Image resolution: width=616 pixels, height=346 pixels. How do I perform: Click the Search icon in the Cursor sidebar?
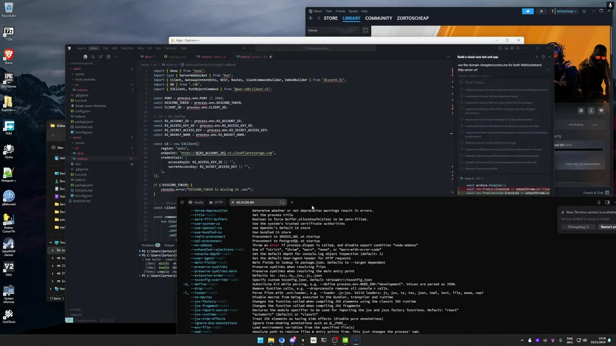[93, 57]
